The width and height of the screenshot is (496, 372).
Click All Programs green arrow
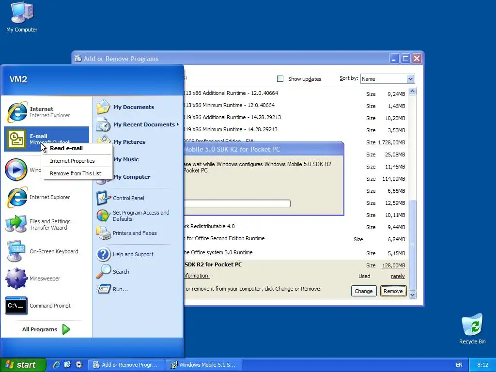coord(66,329)
